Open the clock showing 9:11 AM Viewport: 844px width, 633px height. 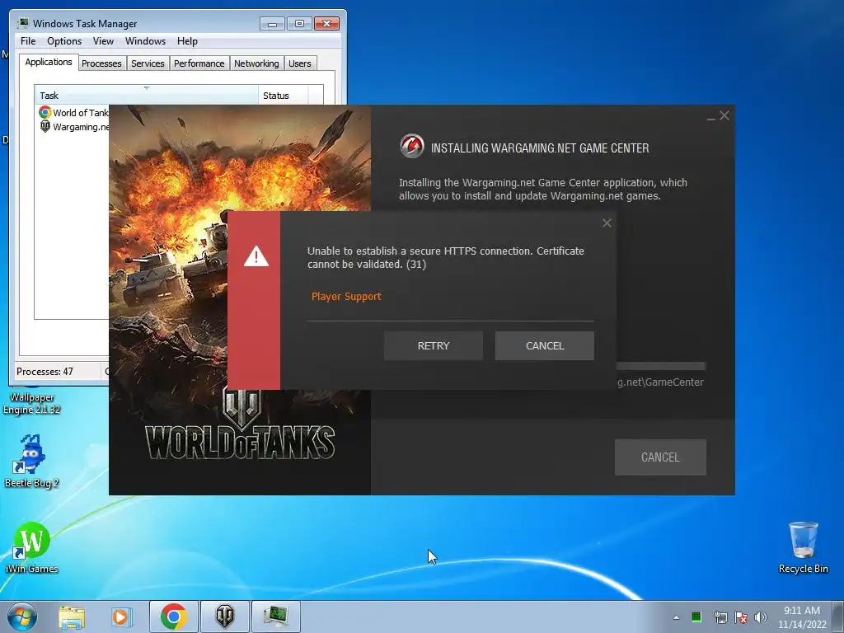click(802, 617)
